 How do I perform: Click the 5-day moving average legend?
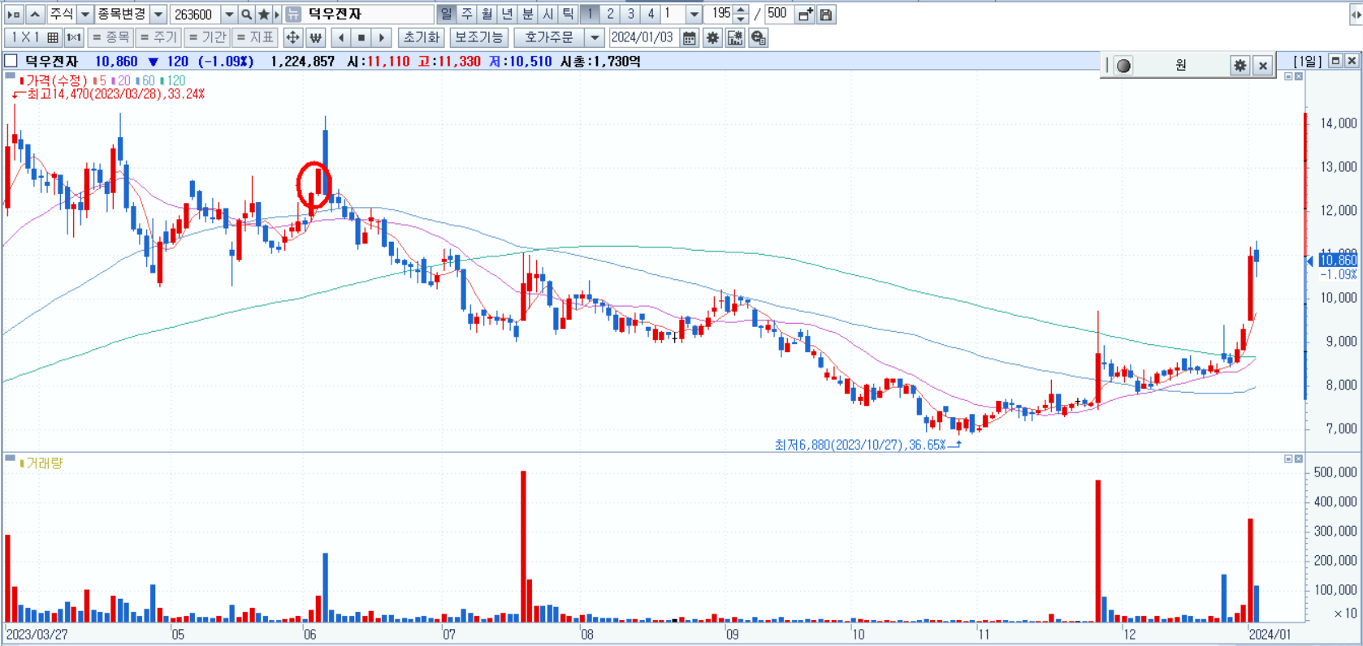pos(99,80)
